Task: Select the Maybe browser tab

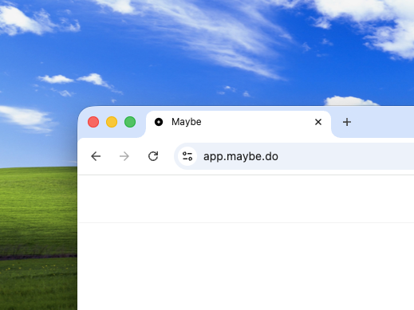Action: (239, 124)
